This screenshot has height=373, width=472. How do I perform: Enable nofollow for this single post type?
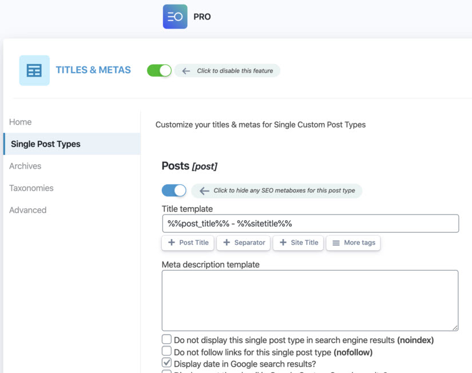tap(166, 351)
